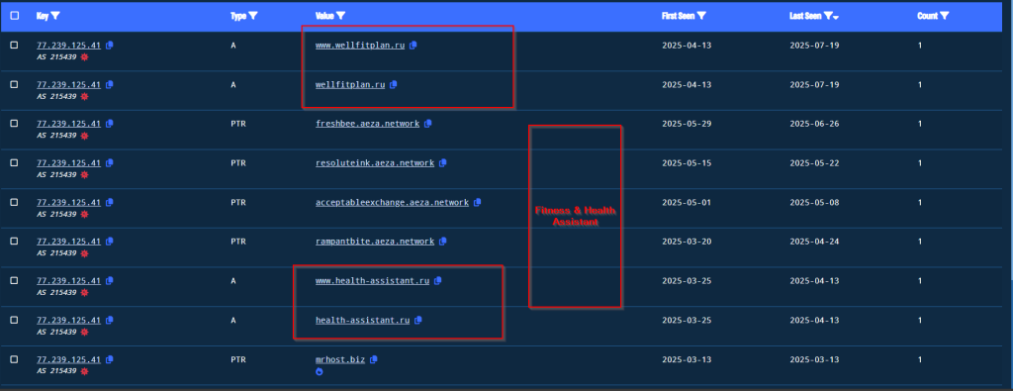1013x391 pixels.
Task: Check the acceptableexchange.aeza.network row checkbox
Action: click(x=14, y=202)
